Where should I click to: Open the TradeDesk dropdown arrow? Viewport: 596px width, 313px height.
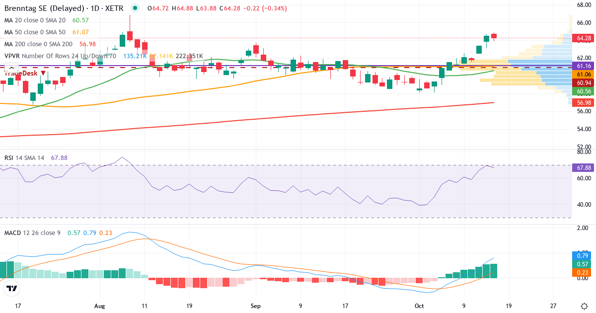43,73
